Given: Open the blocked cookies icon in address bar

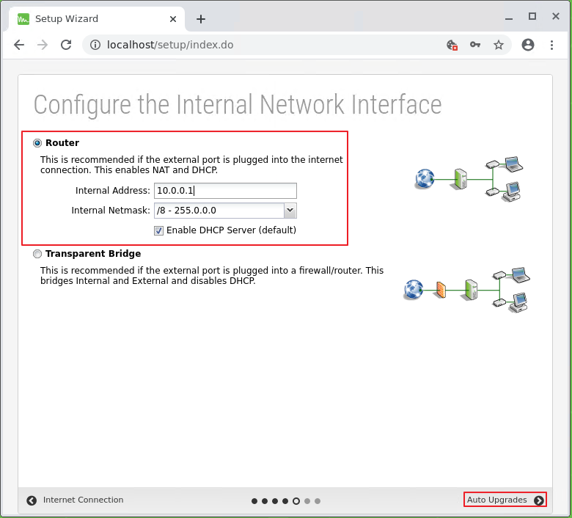Looking at the screenshot, I should [452, 45].
